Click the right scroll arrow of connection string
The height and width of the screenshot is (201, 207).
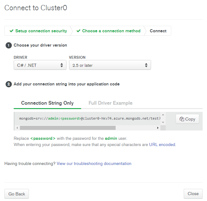(x=158, y=128)
